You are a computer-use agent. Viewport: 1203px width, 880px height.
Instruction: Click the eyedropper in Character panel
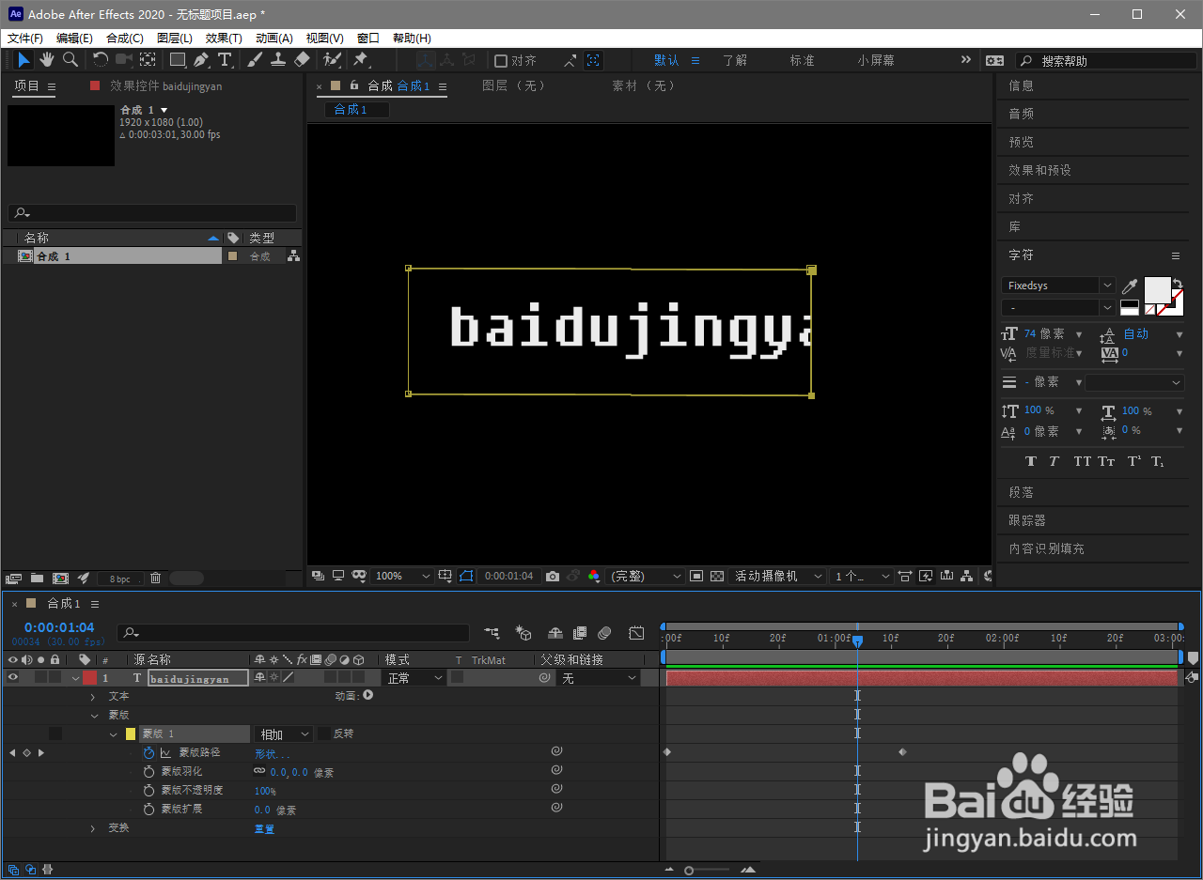click(x=1130, y=286)
